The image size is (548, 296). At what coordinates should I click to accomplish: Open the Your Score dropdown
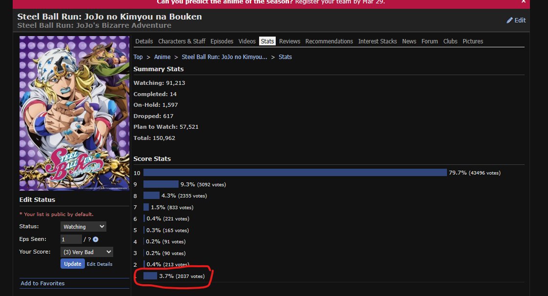pos(87,252)
